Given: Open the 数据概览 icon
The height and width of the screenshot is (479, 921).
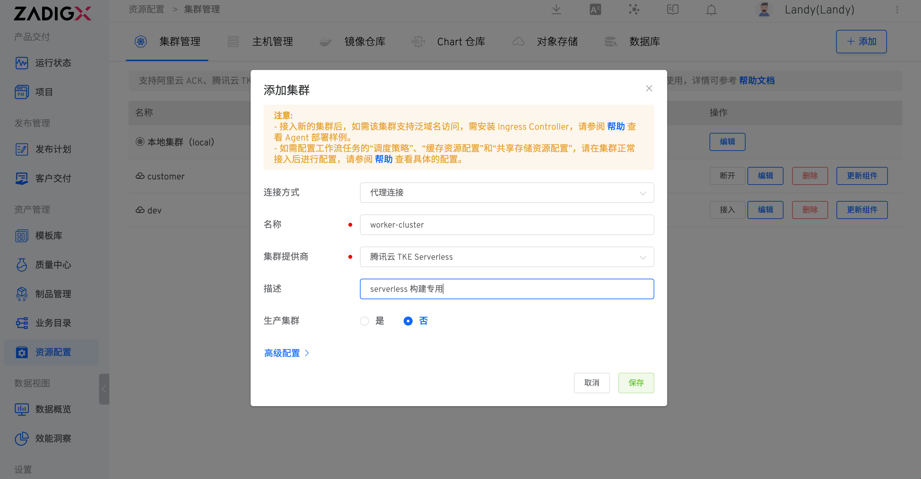Looking at the screenshot, I should [x=22, y=409].
